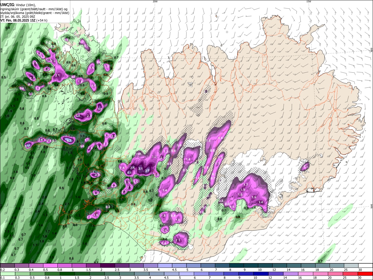This screenshot has height=280, width=373.
Task: Click the 0.1 label in the lower legend
Action: click(x=2, y=278)
